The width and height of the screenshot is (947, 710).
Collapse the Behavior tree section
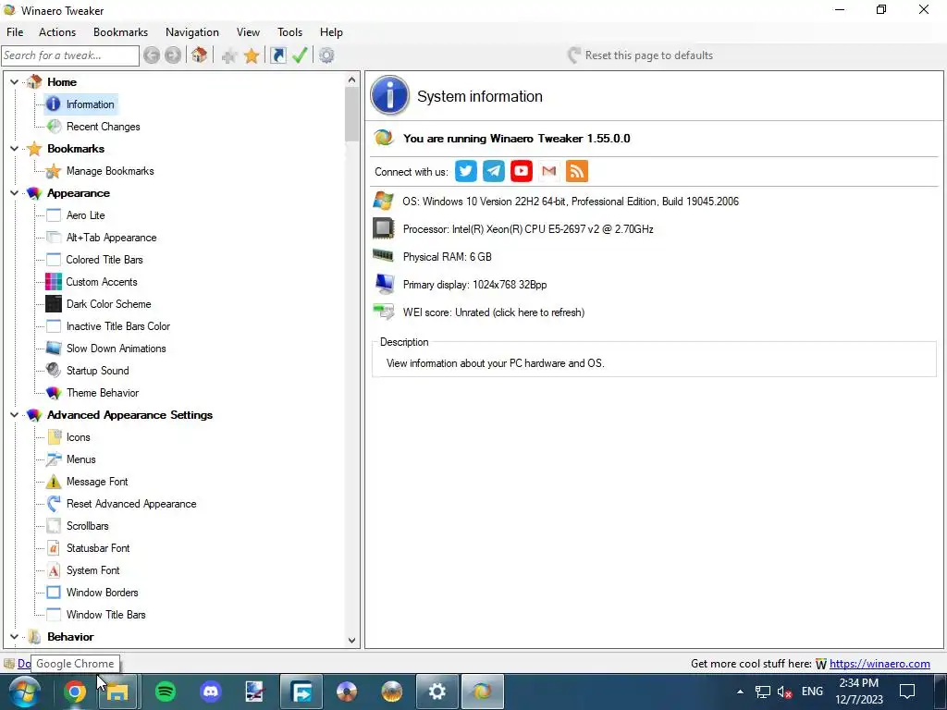15,636
